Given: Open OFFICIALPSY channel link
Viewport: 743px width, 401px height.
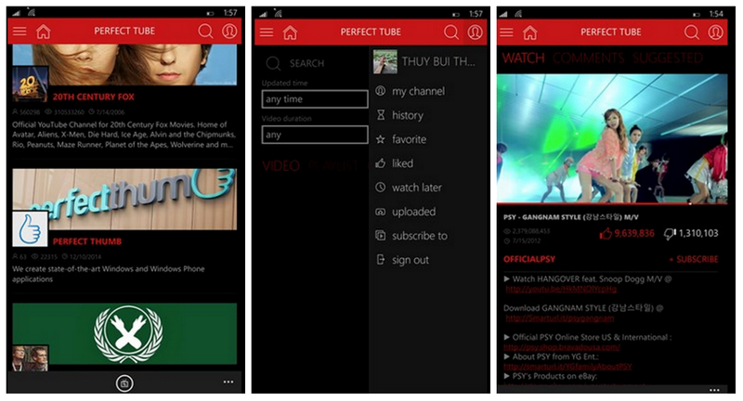Looking at the screenshot, I should tap(529, 259).
